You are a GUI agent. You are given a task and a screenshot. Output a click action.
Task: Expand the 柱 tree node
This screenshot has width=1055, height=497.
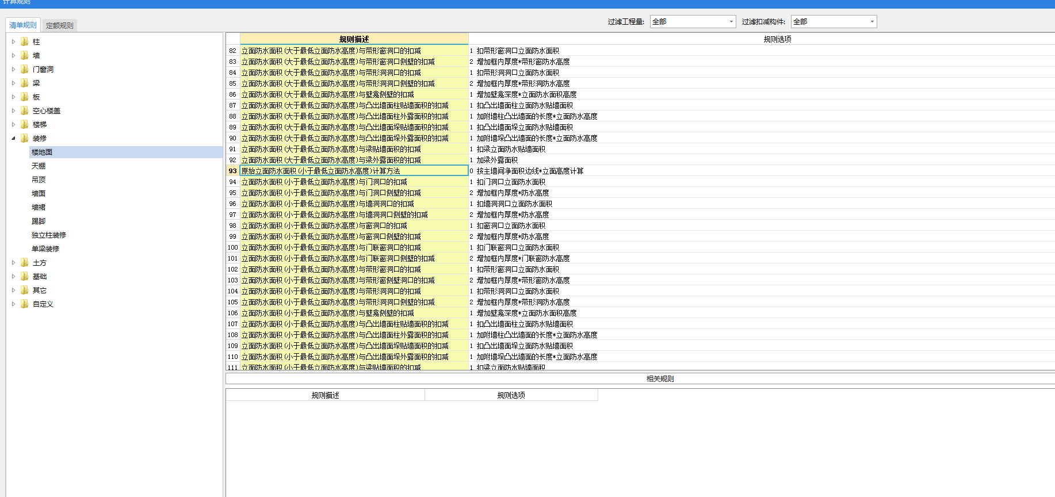pyautogui.click(x=13, y=41)
